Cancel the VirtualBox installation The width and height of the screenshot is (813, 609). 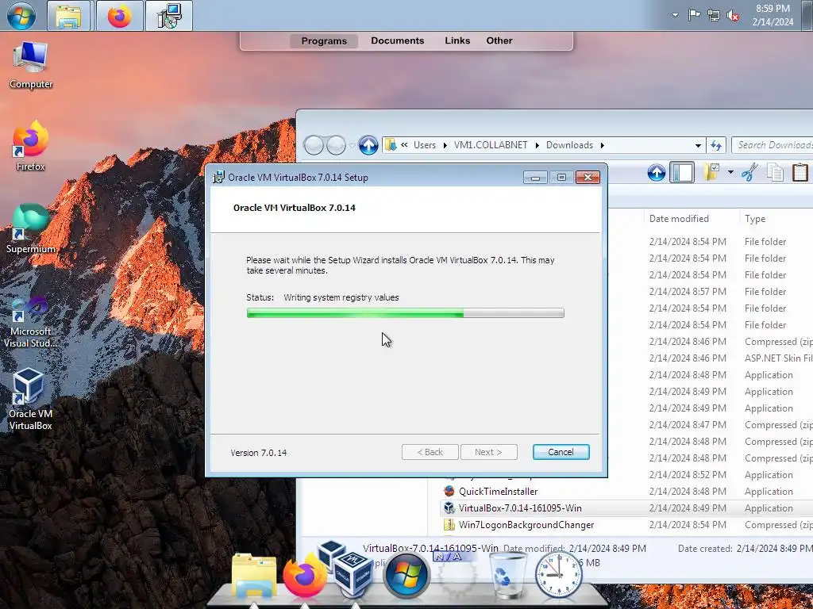point(561,452)
